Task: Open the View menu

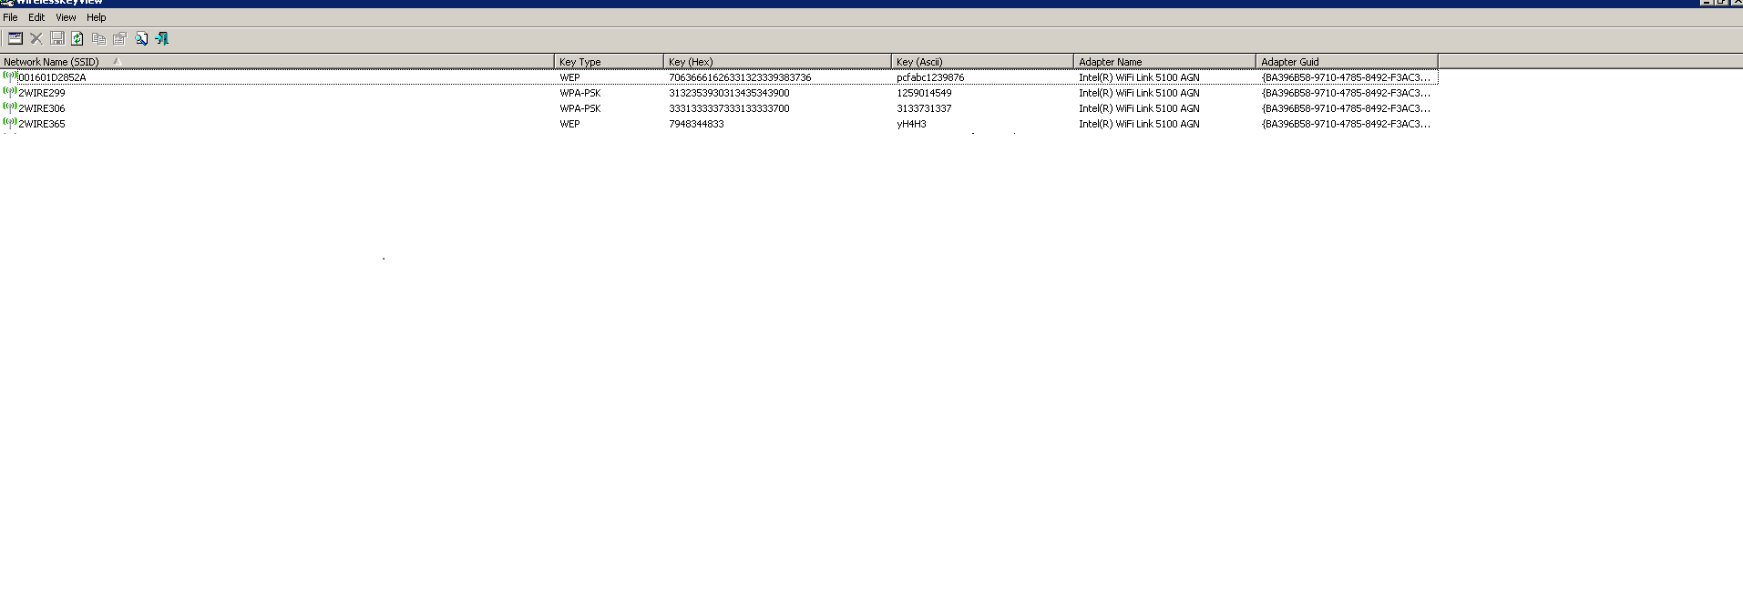Action: pyautogui.click(x=67, y=17)
